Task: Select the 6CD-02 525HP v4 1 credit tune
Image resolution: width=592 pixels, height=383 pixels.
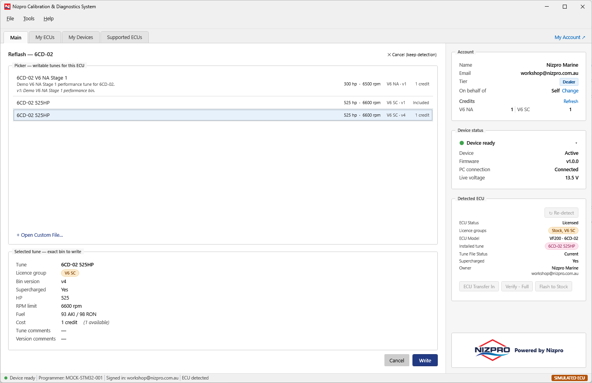Action: (x=223, y=115)
